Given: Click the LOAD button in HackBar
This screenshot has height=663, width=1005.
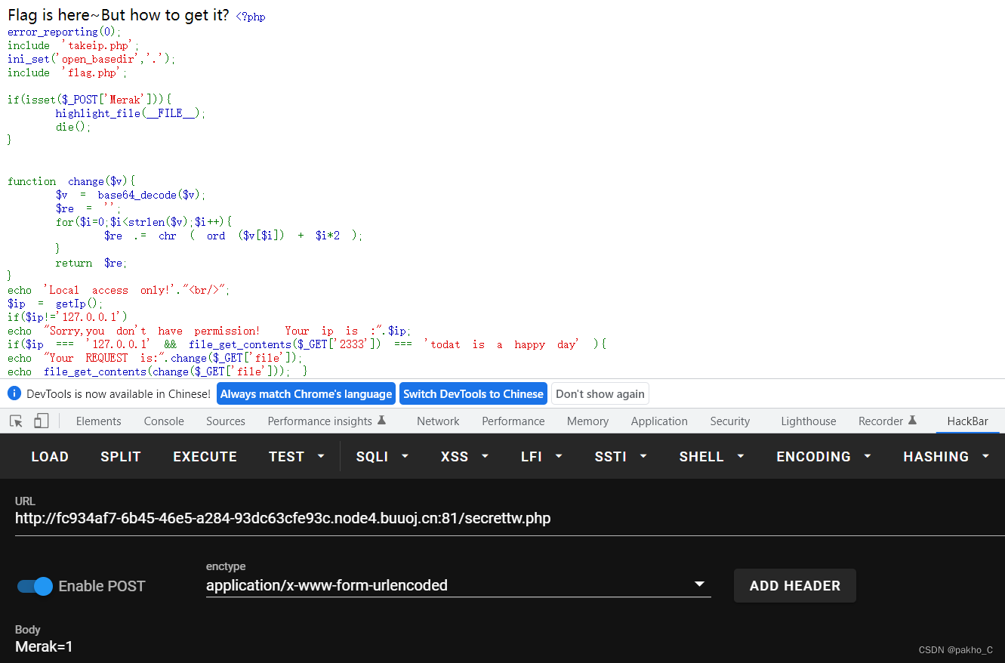Looking at the screenshot, I should [50, 457].
